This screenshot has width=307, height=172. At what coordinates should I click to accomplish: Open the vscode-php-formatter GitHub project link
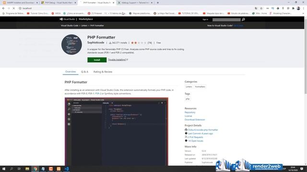(203, 130)
